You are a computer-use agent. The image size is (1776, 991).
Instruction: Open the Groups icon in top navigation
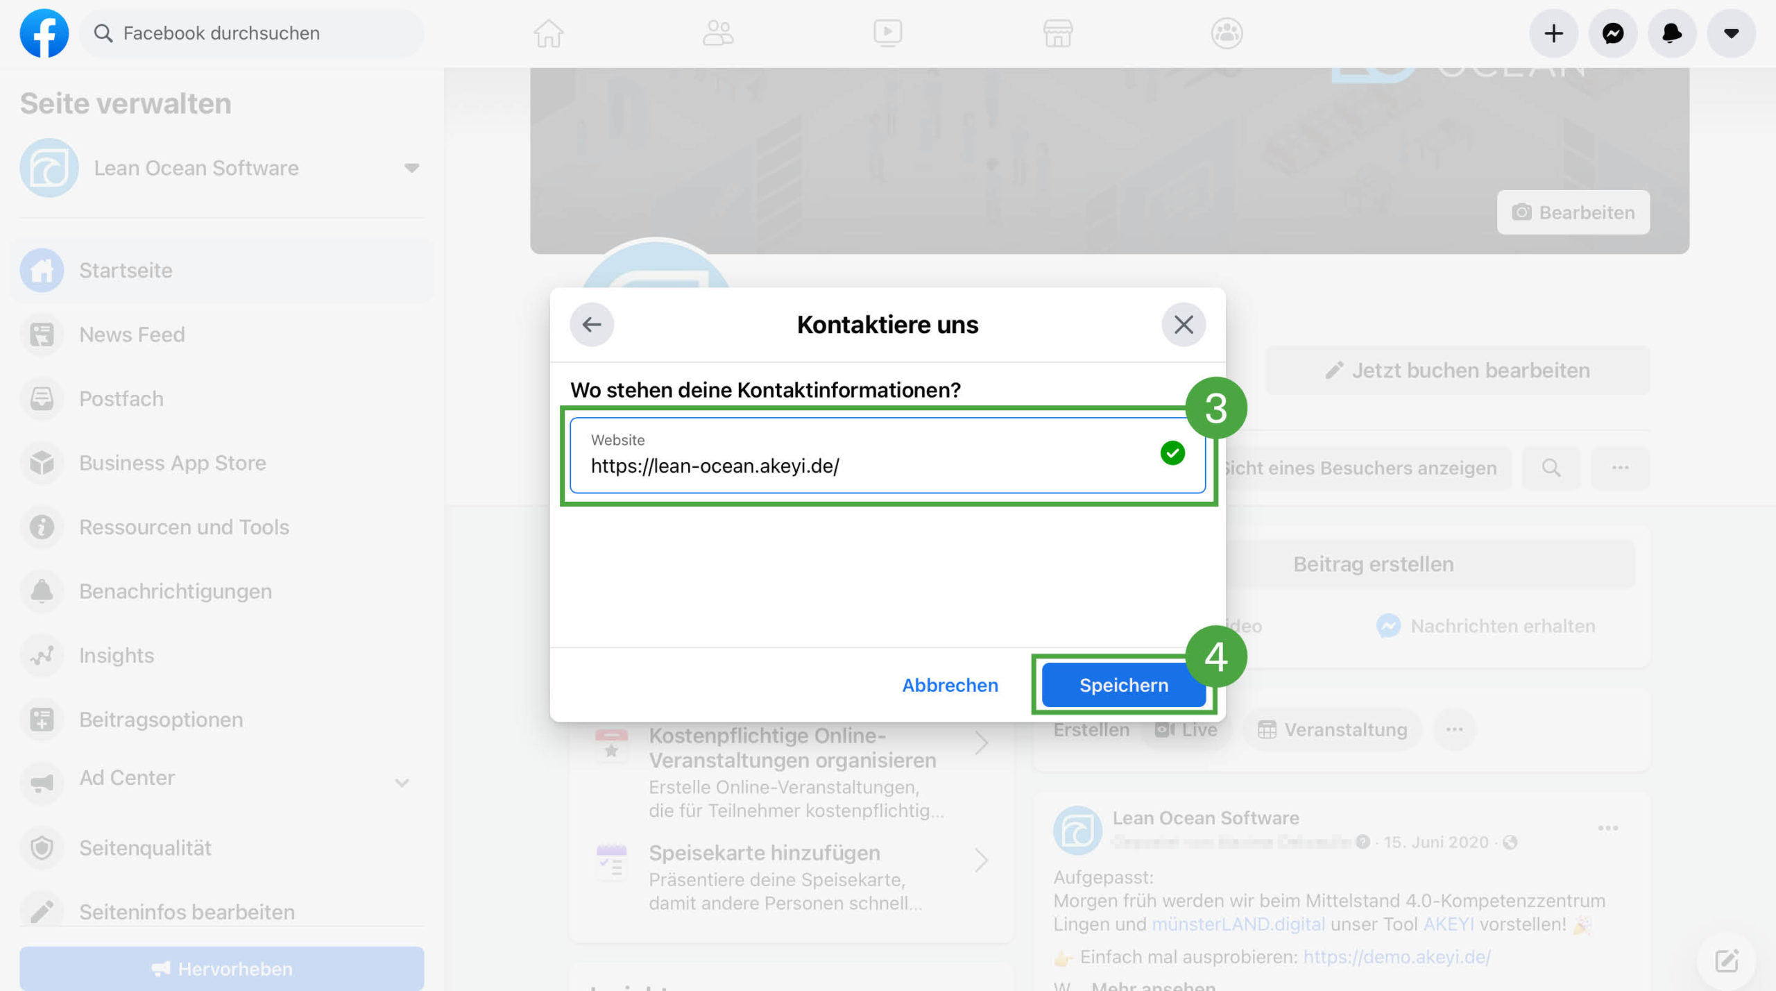point(1227,33)
